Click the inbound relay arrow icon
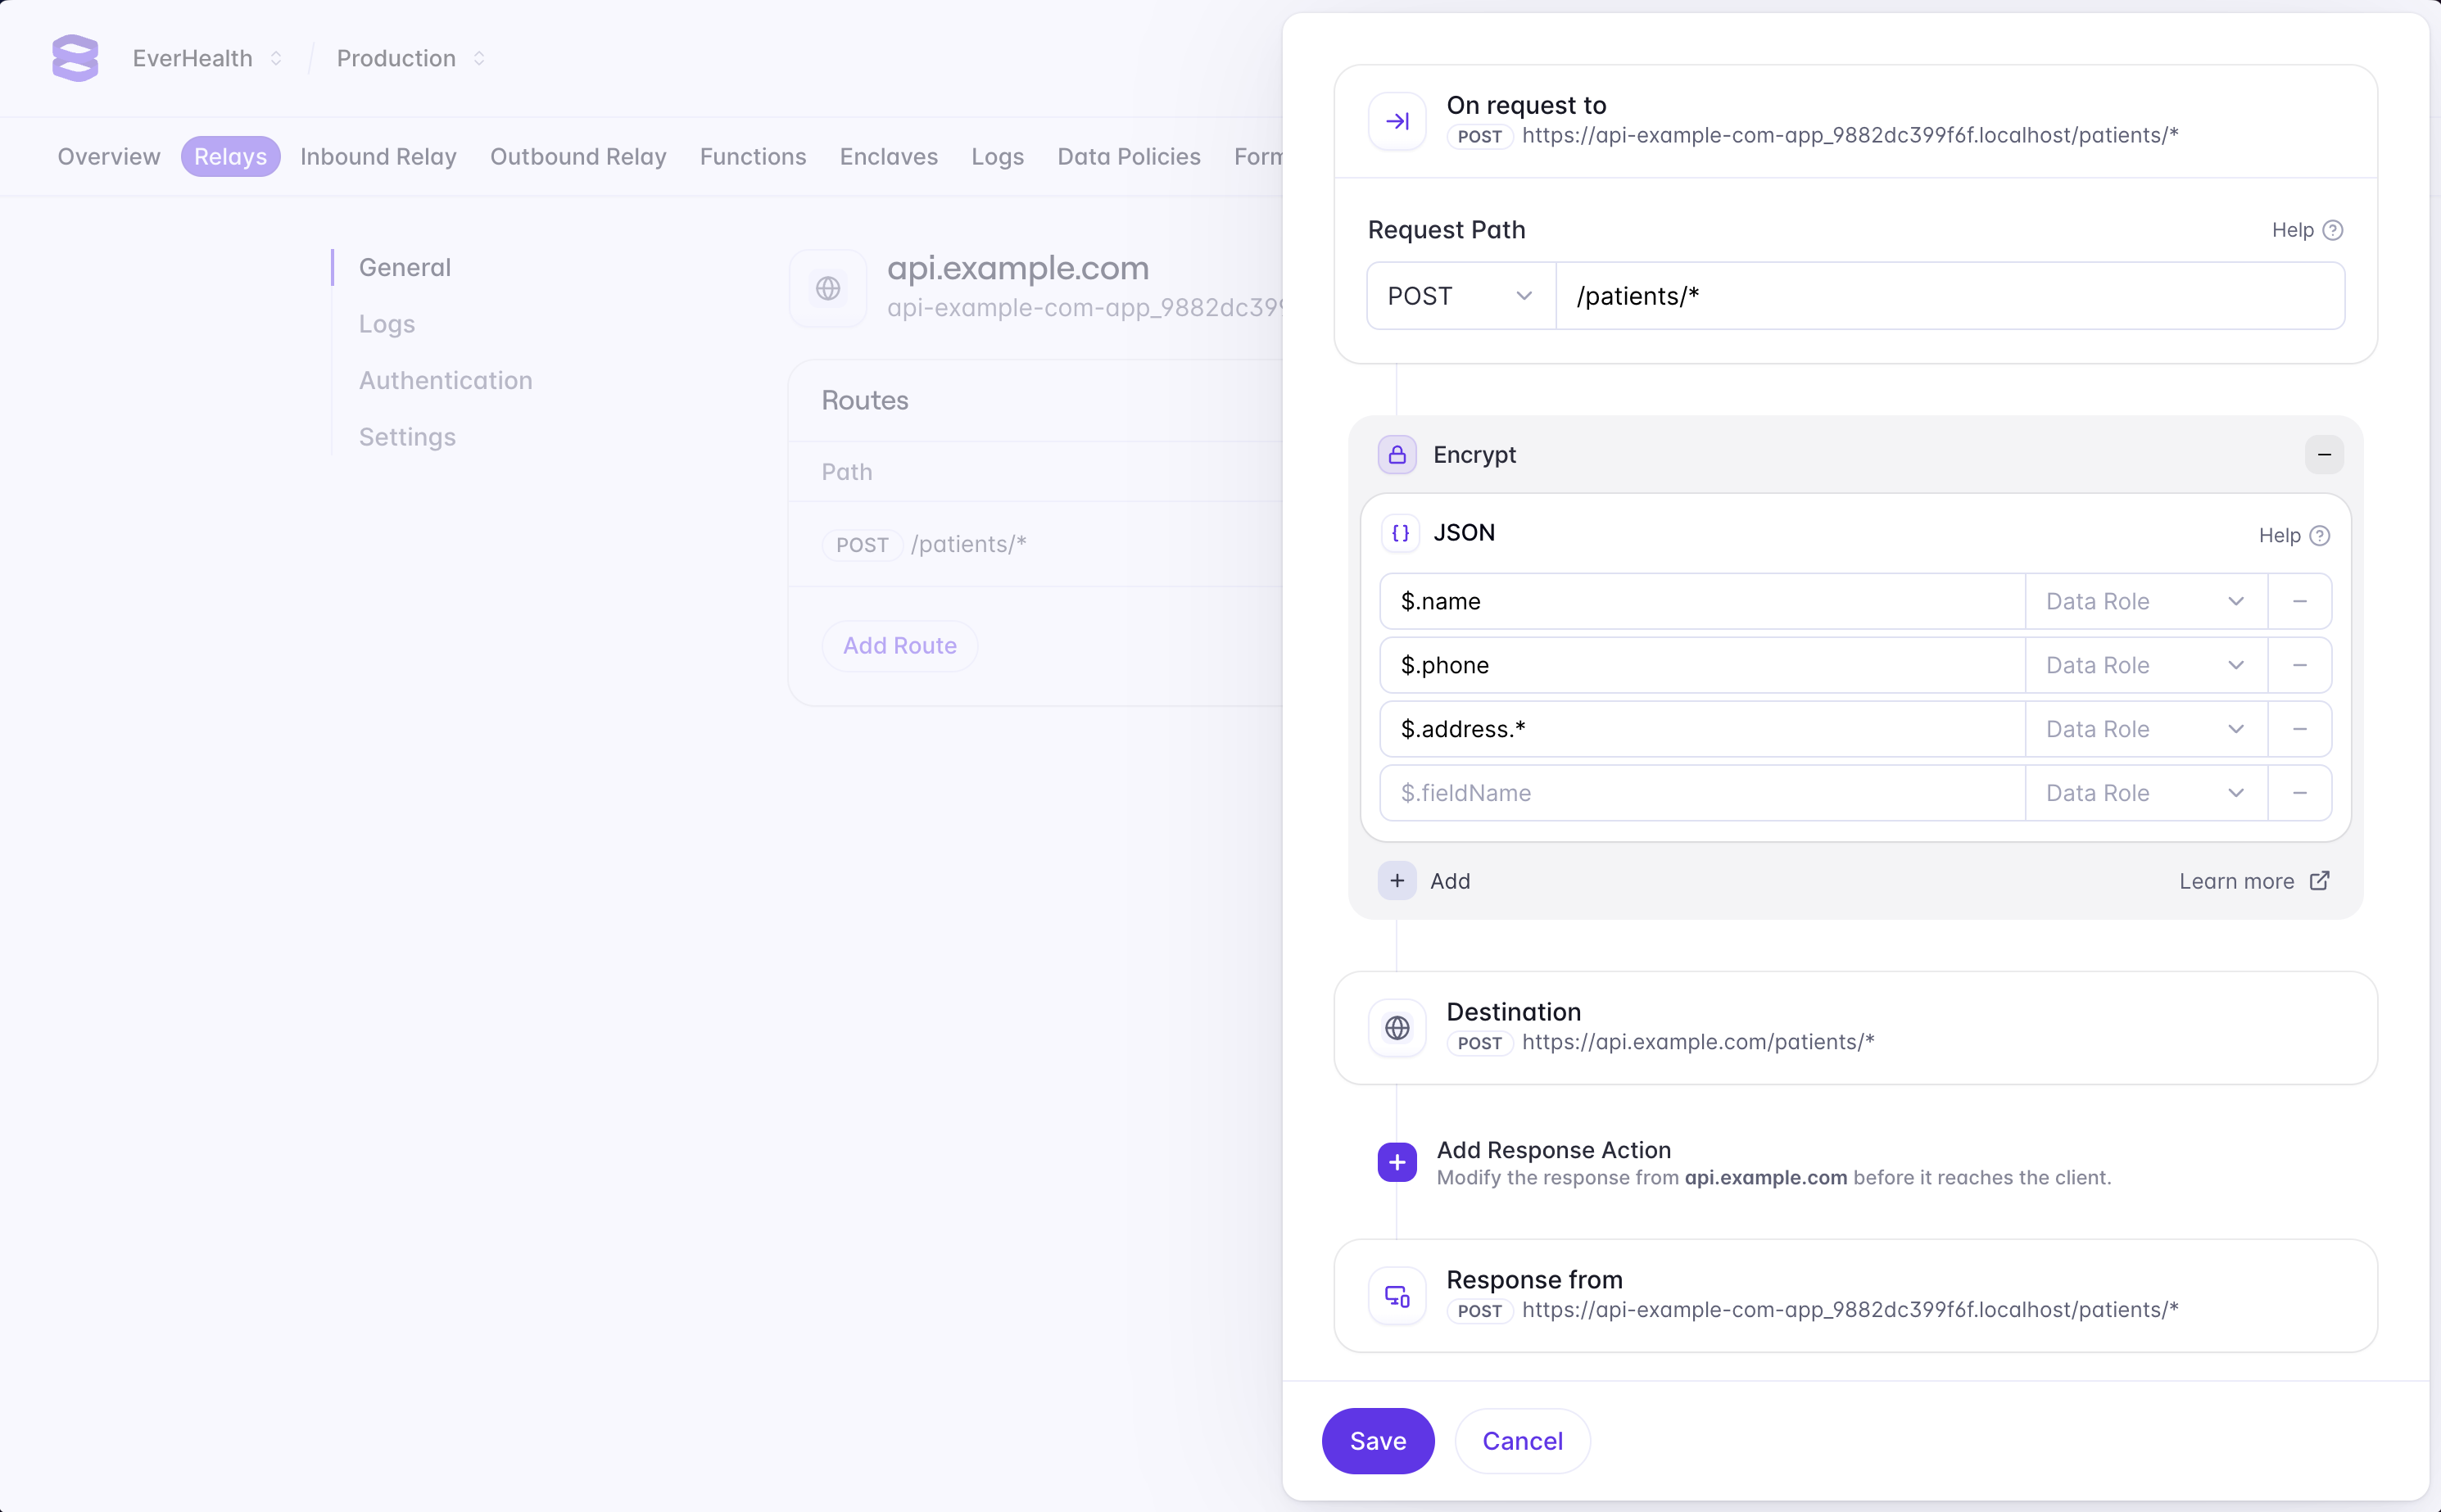 (1395, 120)
